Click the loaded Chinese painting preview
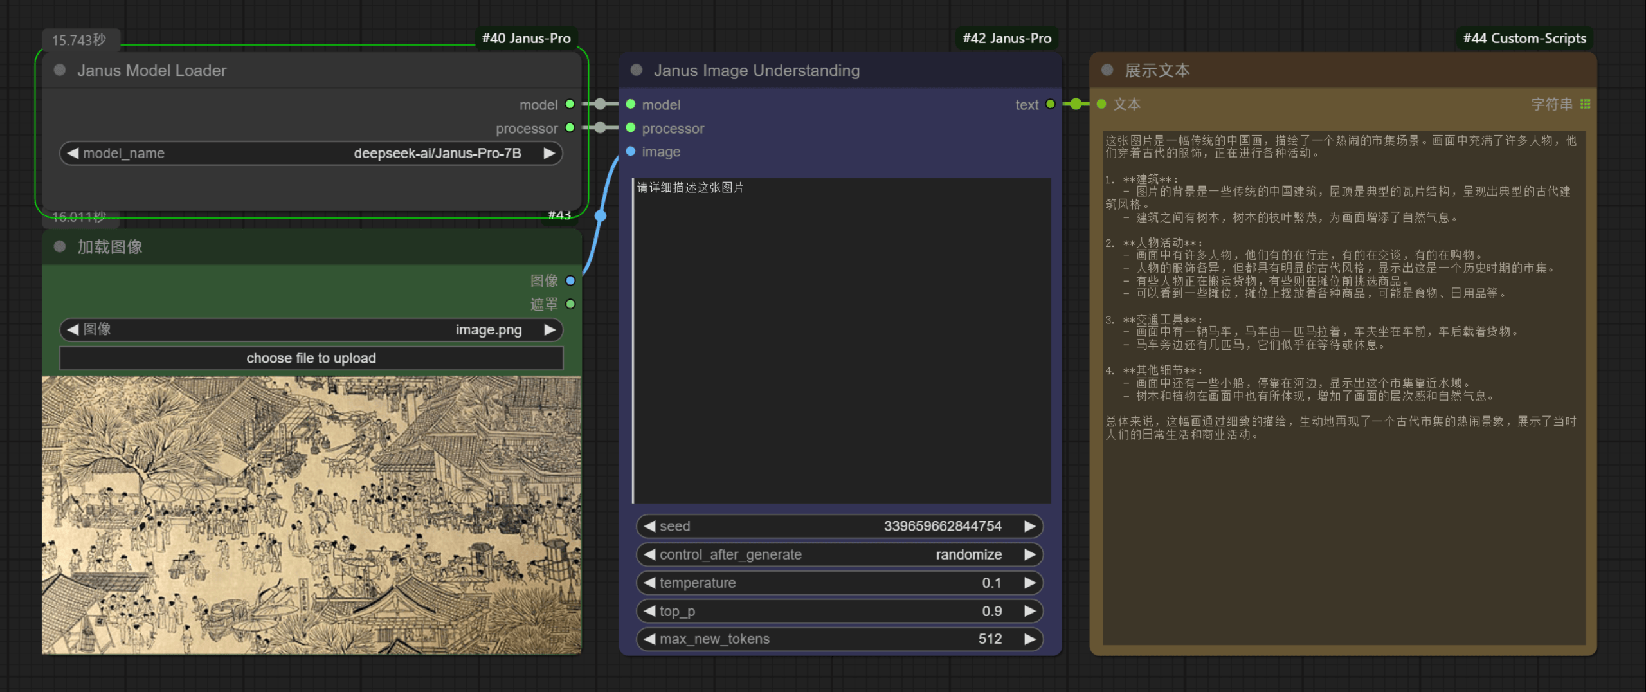The width and height of the screenshot is (1646, 692). 312,515
